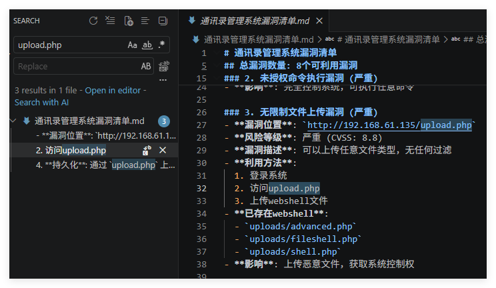Click heading '### 3. 无限制文件上传漏洞'
496x288 pixels.
pyautogui.click(x=301, y=113)
